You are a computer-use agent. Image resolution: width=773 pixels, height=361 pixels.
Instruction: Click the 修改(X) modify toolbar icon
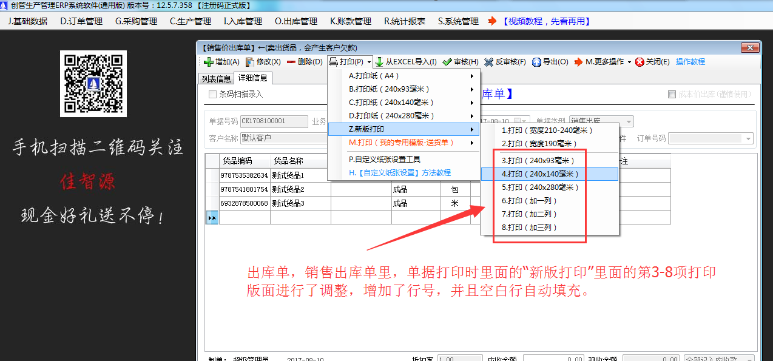(x=249, y=62)
